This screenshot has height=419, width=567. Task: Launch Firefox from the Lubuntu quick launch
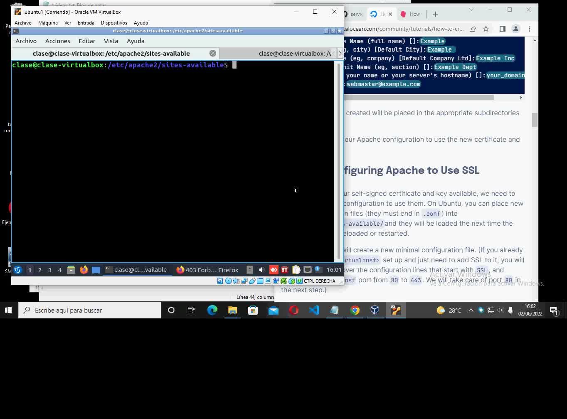[x=84, y=270]
